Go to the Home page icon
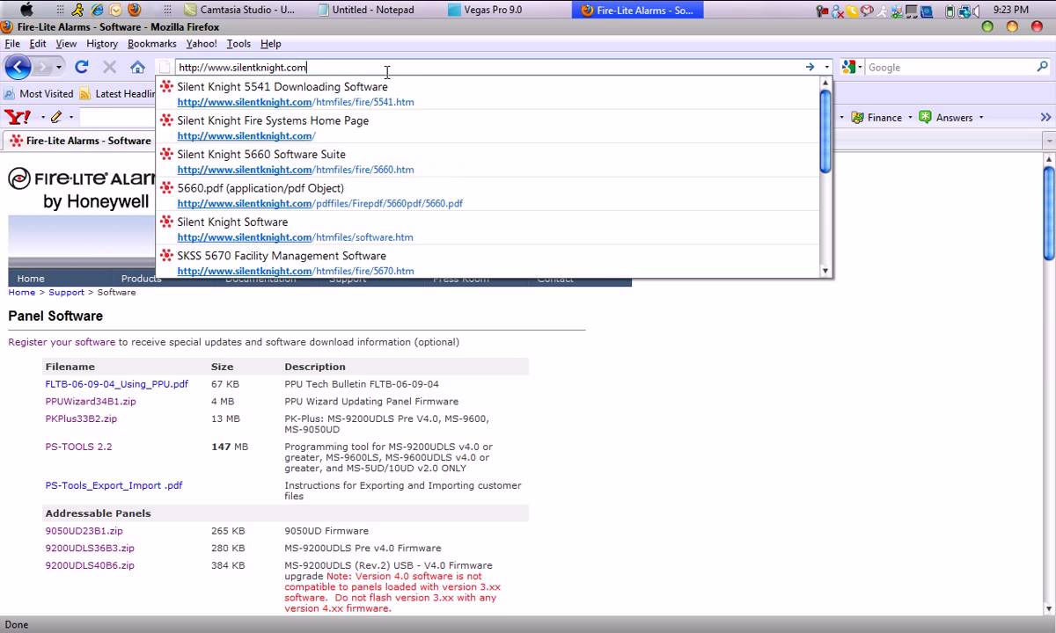 [x=137, y=67]
